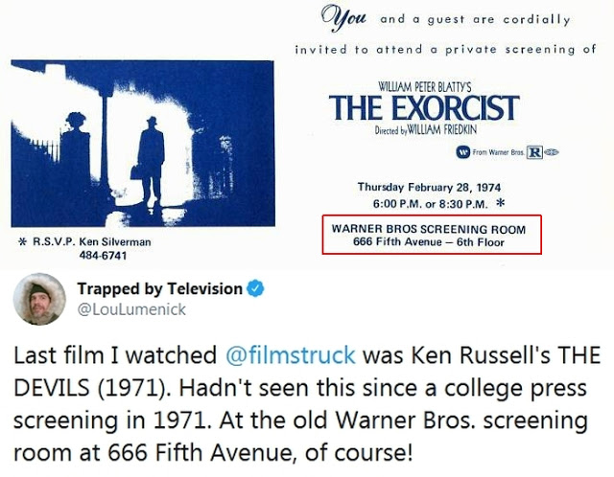Image resolution: width=614 pixels, height=477 pixels.
Task: Click the phone number 484-6741
Action: (103, 256)
